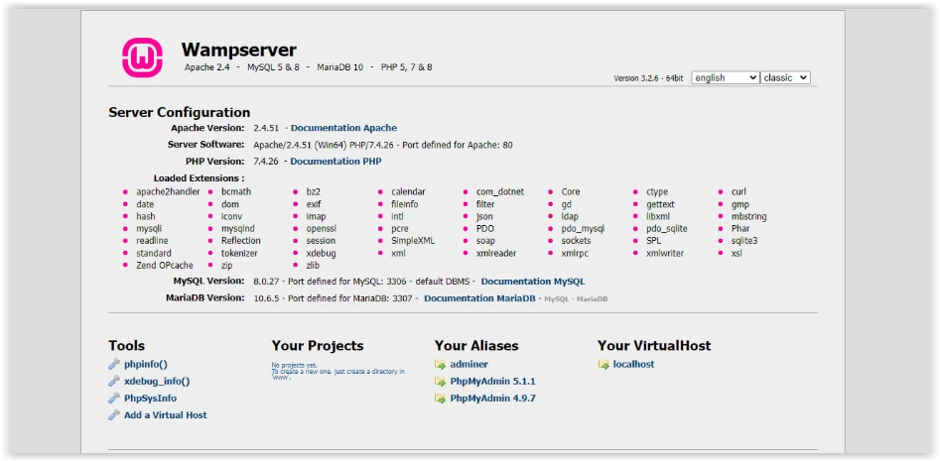The image size is (940, 461).
Task: Click the Phar extension entry
Action: 740,229
